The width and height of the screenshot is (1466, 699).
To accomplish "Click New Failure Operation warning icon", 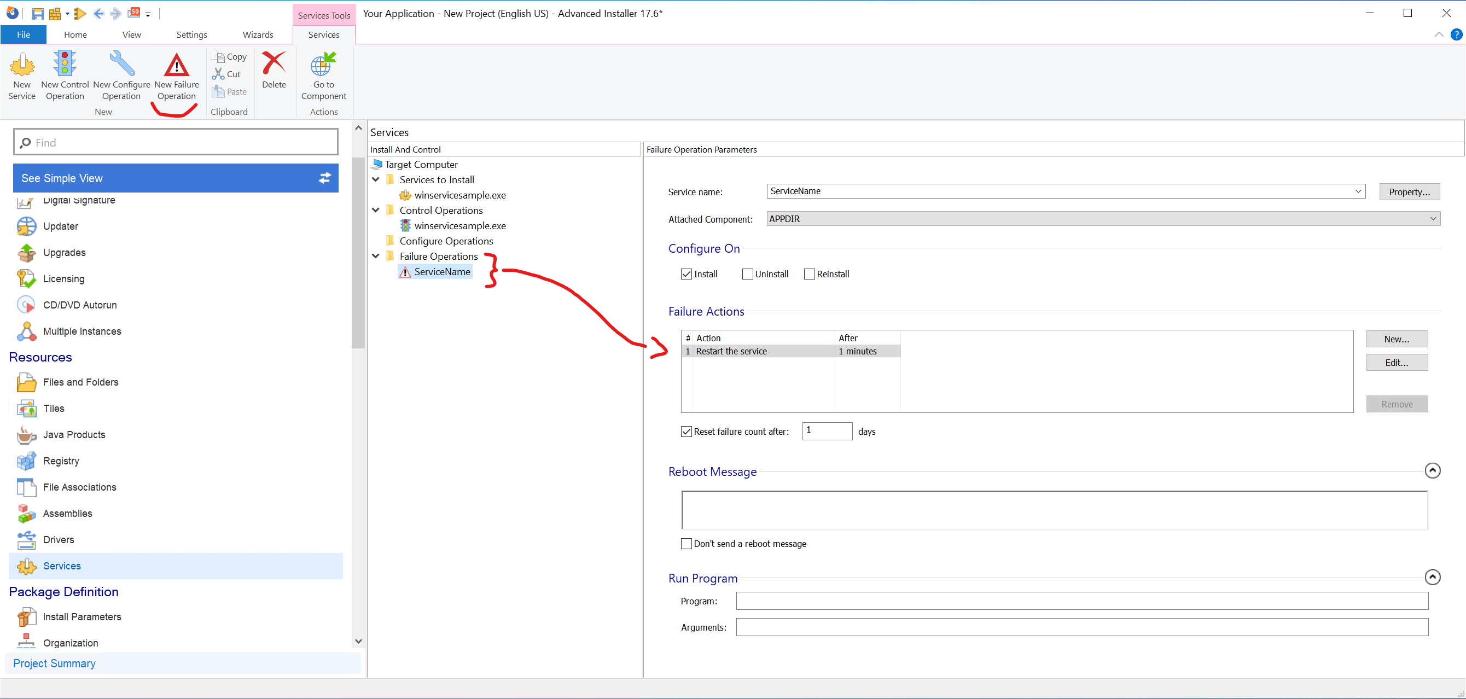I will coord(177,66).
